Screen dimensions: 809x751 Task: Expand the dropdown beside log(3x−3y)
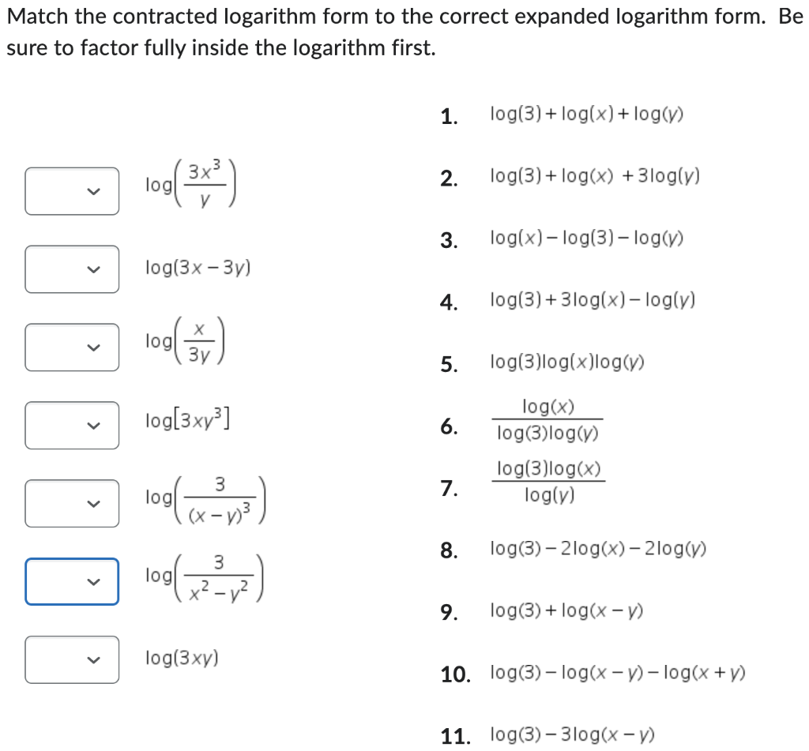pyautogui.click(x=71, y=268)
